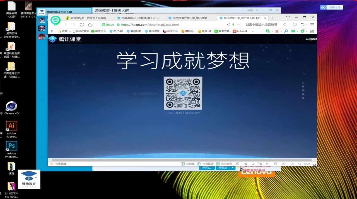
Task: Select the first page indicator dot
Action: pos(303,83)
